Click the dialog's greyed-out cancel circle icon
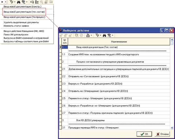Image resolution: width=175 pixels, height=139 pixels. [81, 36]
